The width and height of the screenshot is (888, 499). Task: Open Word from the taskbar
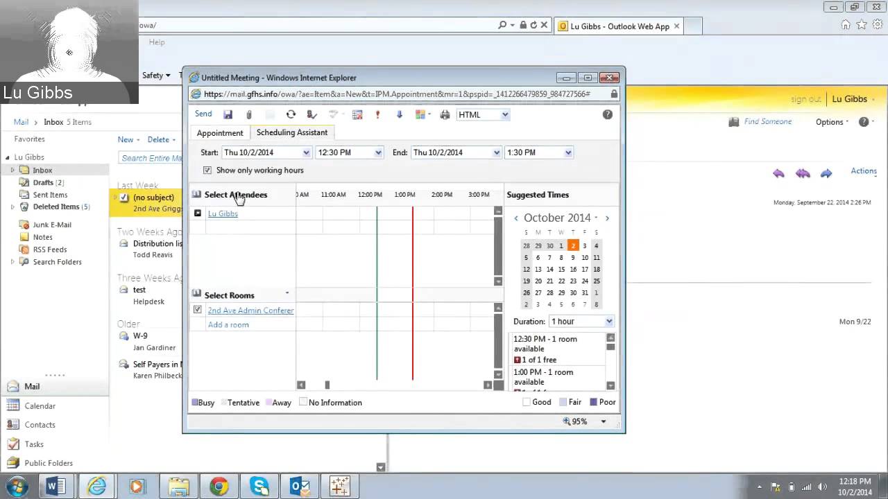[56, 487]
